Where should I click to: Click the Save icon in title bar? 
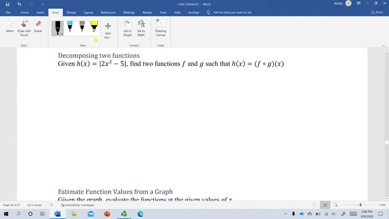[x=7, y=4]
